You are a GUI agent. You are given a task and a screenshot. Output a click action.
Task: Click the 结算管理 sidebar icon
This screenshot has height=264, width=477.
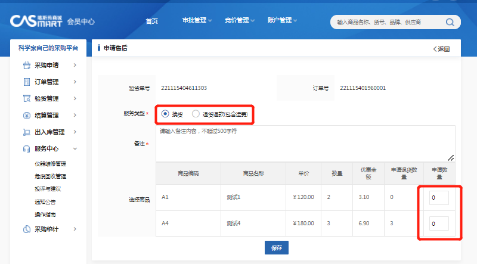point(26,115)
